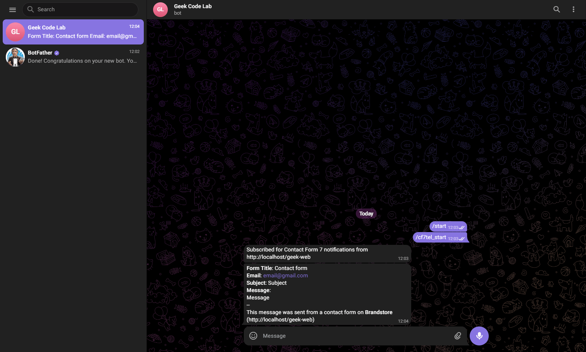Focus the Search input field
Screen dimensions: 586x352
pyautogui.click(x=80, y=9)
